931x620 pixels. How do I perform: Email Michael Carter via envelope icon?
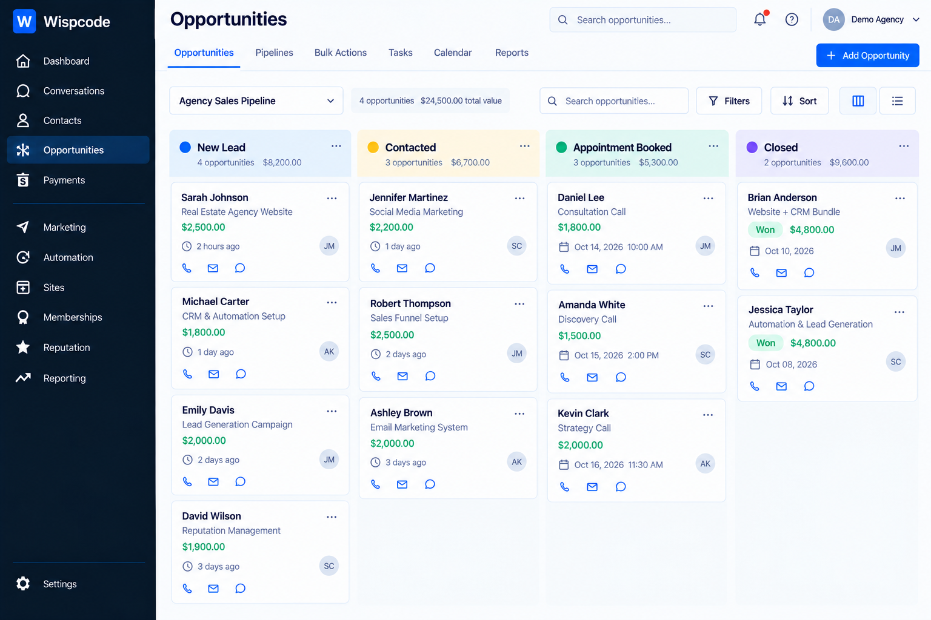tap(213, 374)
